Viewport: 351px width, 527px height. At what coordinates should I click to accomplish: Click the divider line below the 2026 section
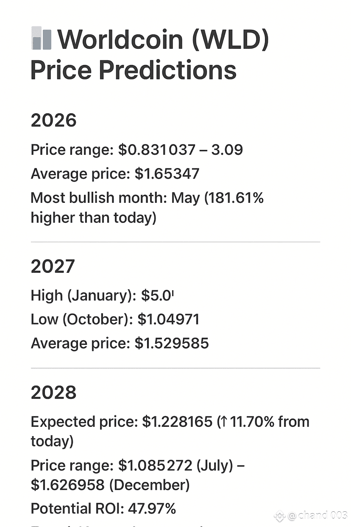[175, 242]
